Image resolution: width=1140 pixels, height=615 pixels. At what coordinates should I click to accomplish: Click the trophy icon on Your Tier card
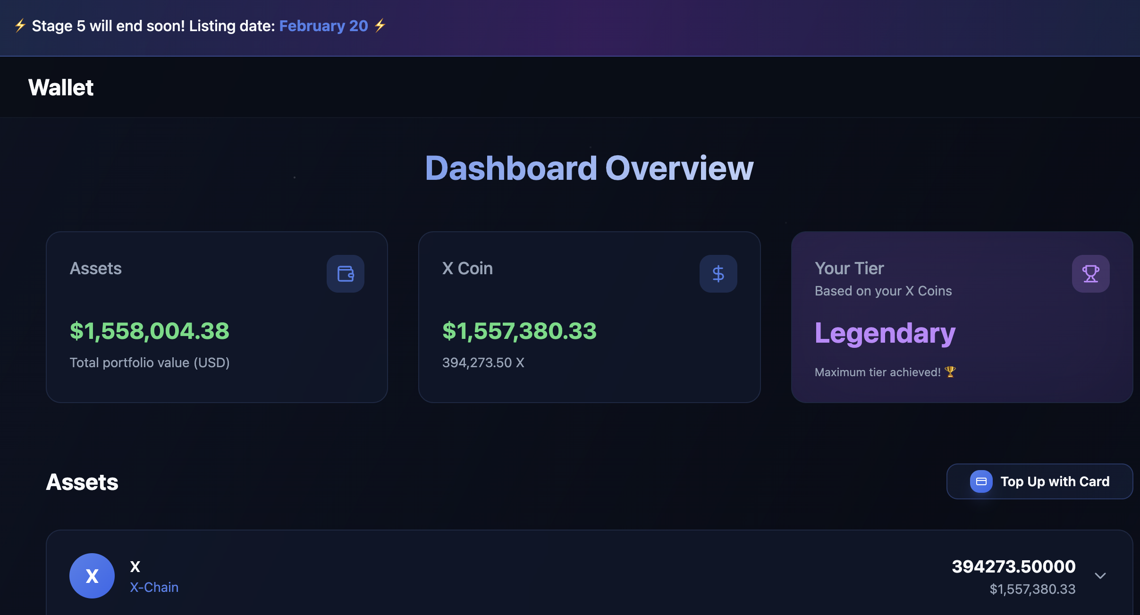pyautogui.click(x=1090, y=274)
